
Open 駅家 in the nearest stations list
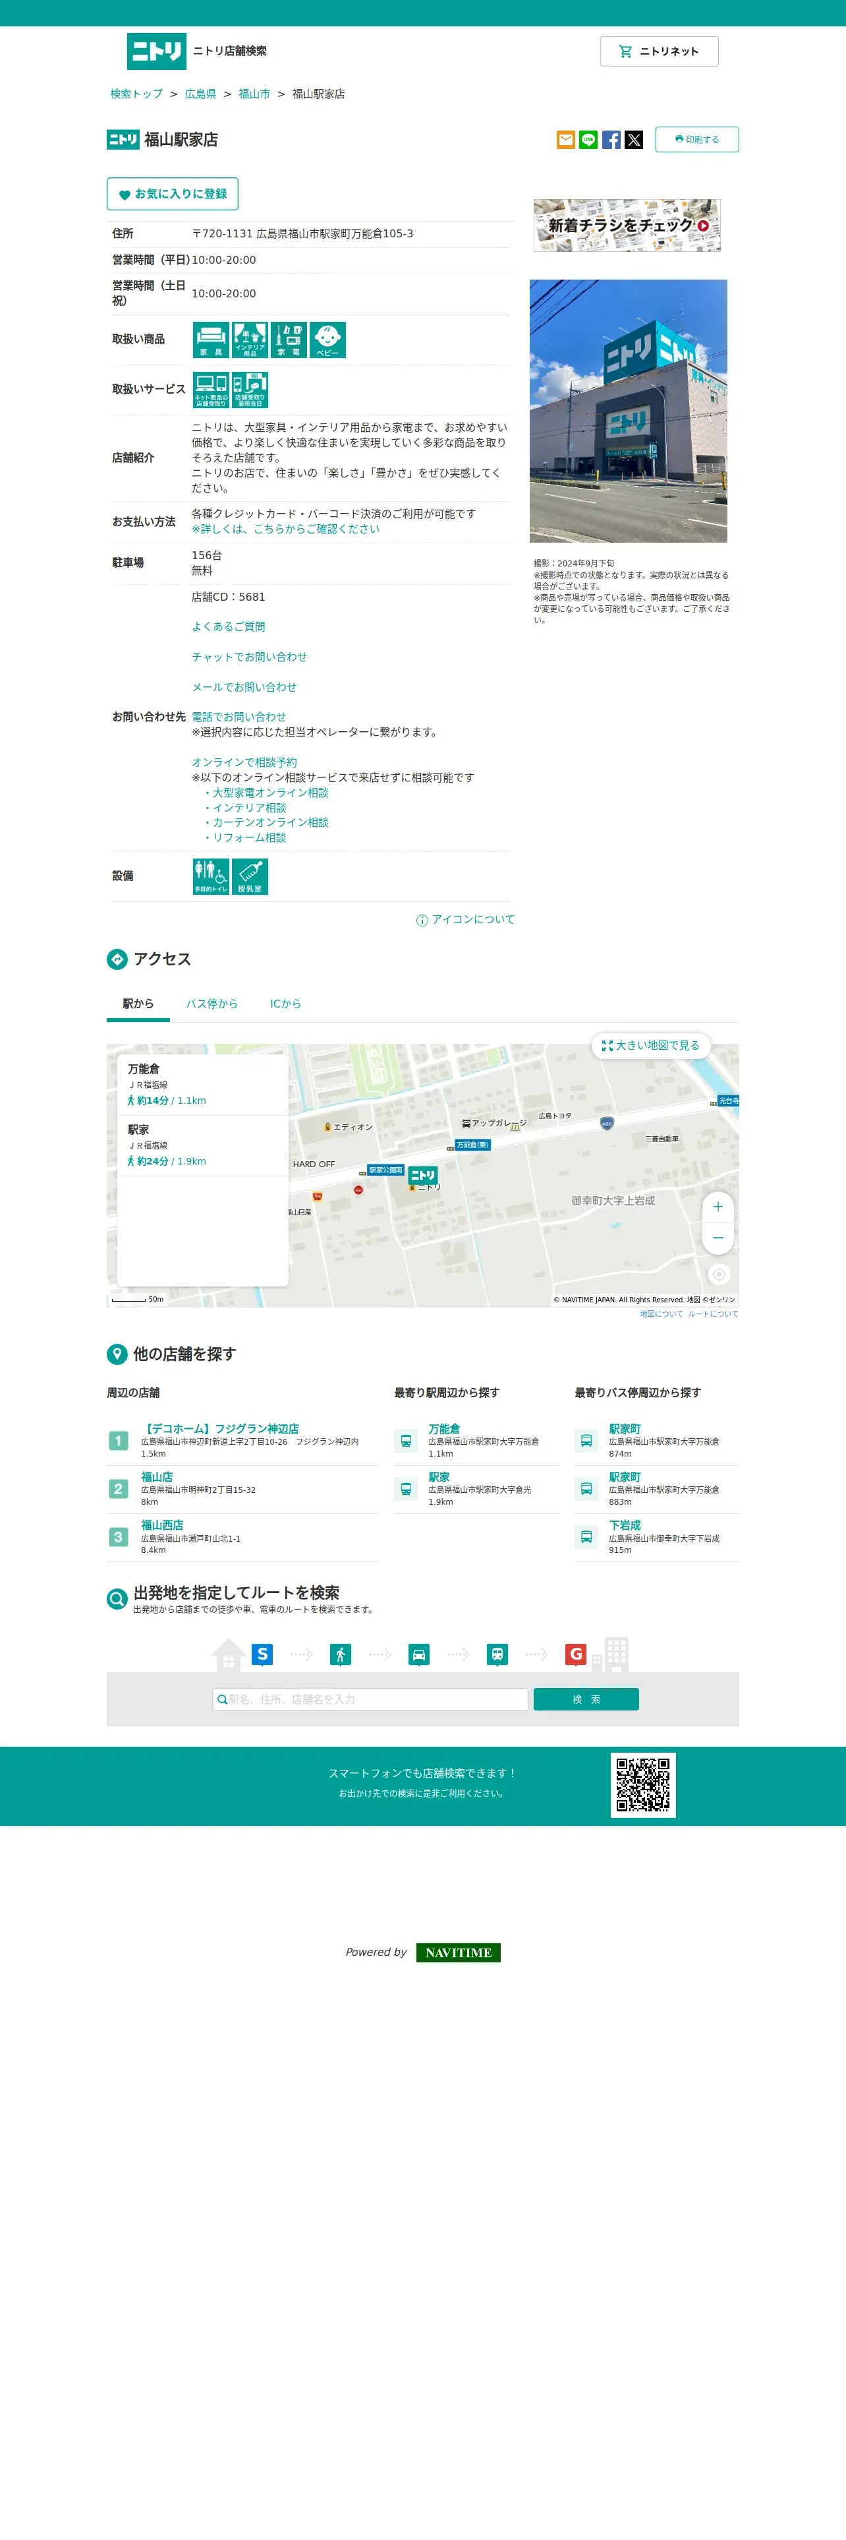439,1477
